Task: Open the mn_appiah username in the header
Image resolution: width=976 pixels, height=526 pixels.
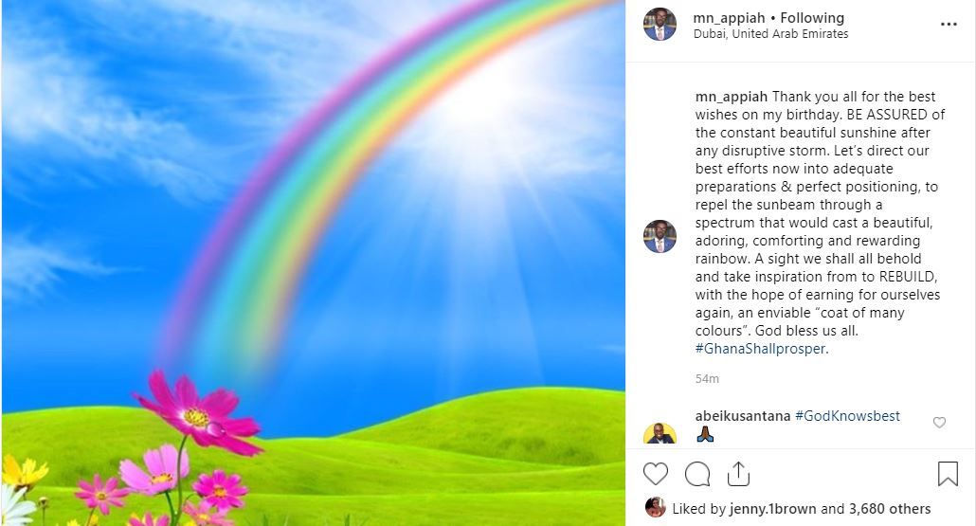Action: click(729, 18)
